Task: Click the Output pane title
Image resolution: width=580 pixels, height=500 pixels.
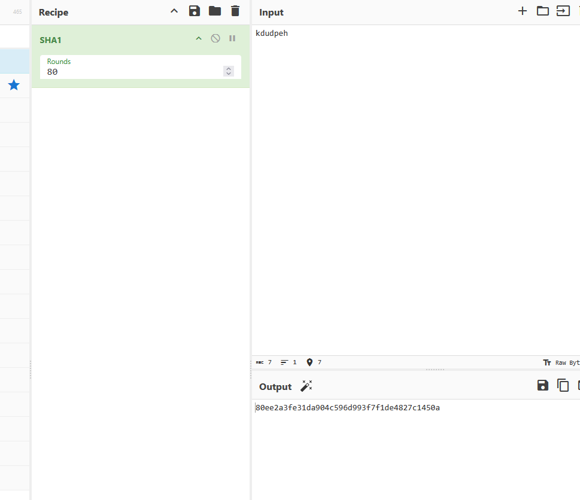Action: click(x=275, y=387)
